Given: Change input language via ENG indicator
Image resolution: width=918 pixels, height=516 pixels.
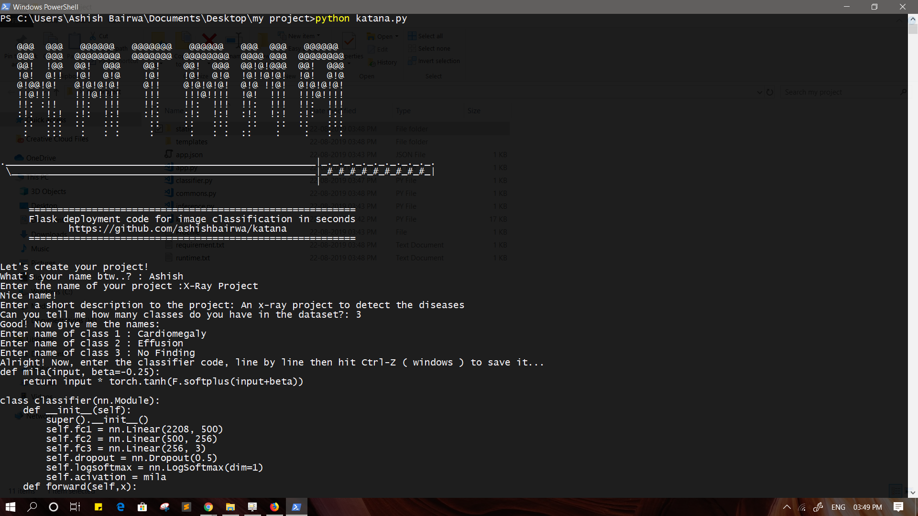Looking at the screenshot, I should tap(838, 507).
